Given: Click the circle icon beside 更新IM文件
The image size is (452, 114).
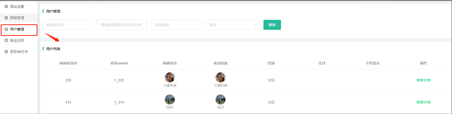Looking at the screenshot, I should pos(6,52).
